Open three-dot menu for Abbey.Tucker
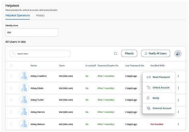The height and width of the screenshot is (132, 189). (x=179, y=100)
